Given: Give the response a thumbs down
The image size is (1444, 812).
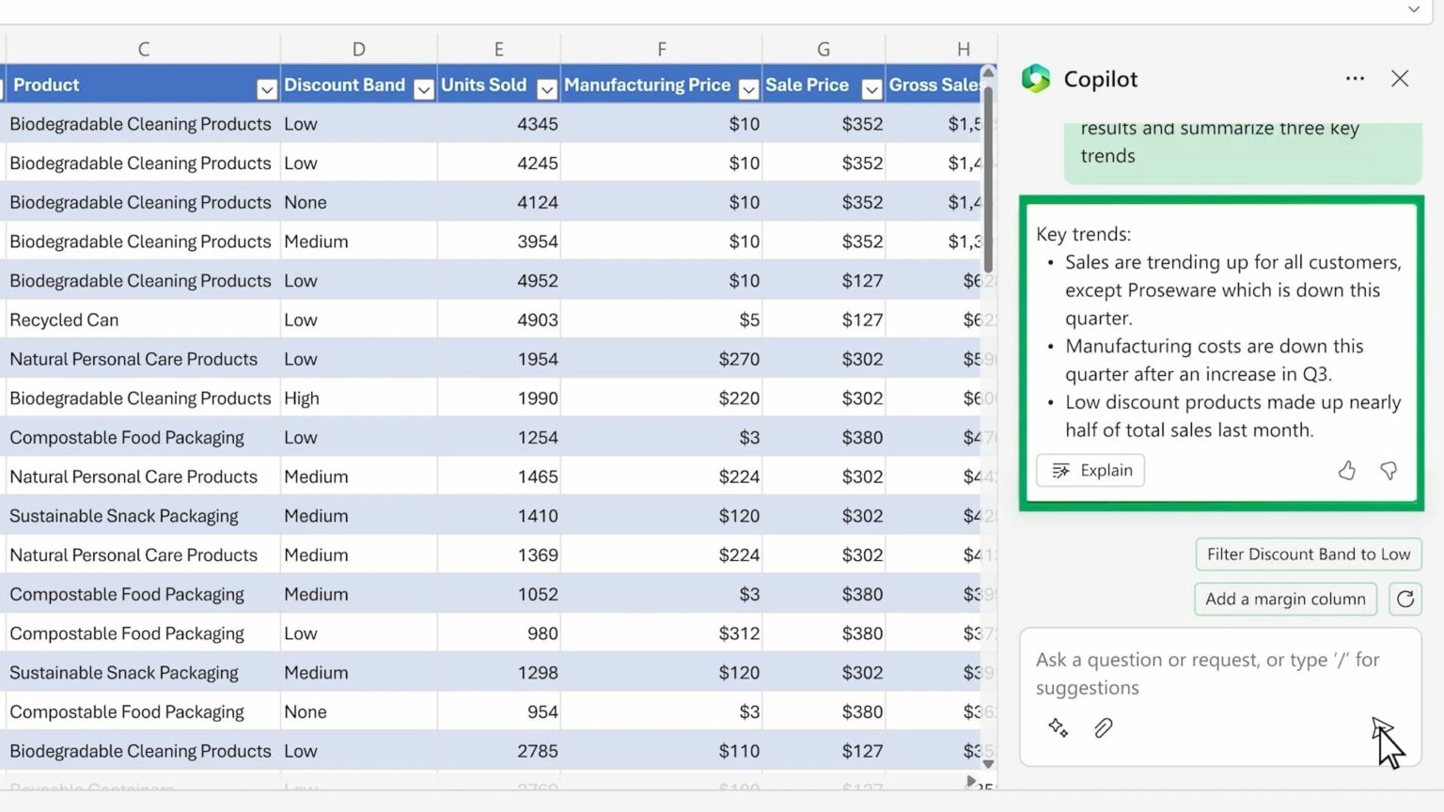Looking at the screenshot, I should click(x=1389, y=471).
